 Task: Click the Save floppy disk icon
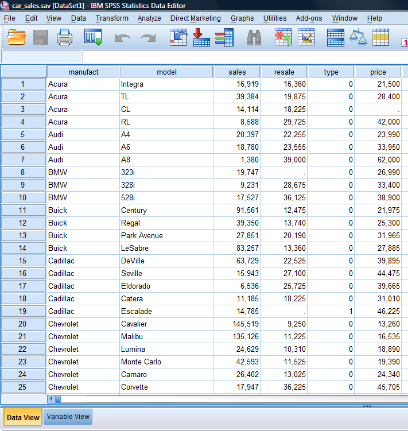[41, 37]
